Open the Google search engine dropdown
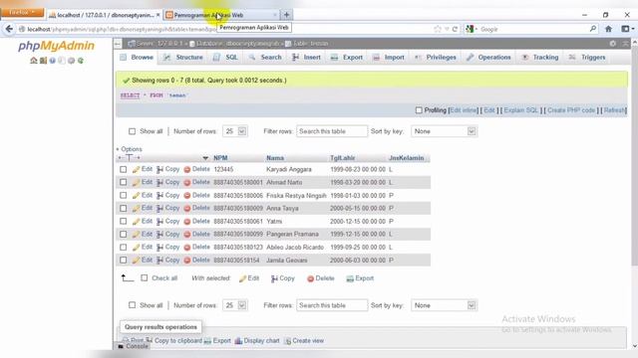The image size is (638, 358). 472,29
